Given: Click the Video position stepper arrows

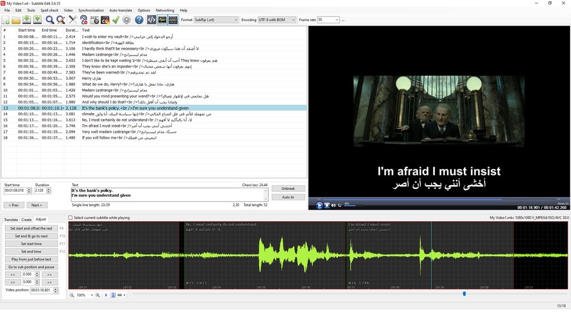Looking at the screenshot, I should 56,290.
